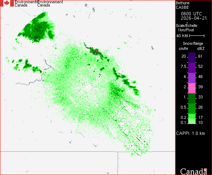212x175 pixels.
Task: Click the Bethune station name label
Action: coord(183,3)
